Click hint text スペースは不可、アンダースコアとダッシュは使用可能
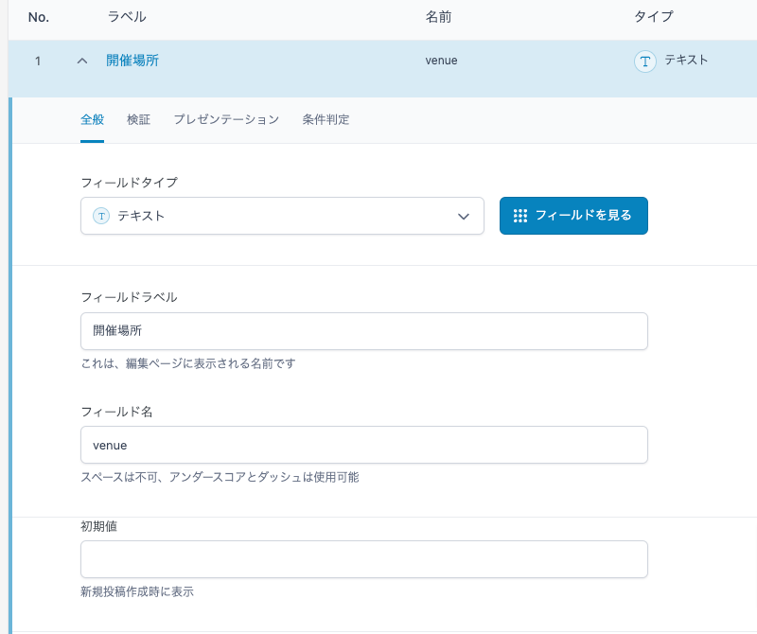The height and width of the screenshot is (634, 757). [220, 477]
